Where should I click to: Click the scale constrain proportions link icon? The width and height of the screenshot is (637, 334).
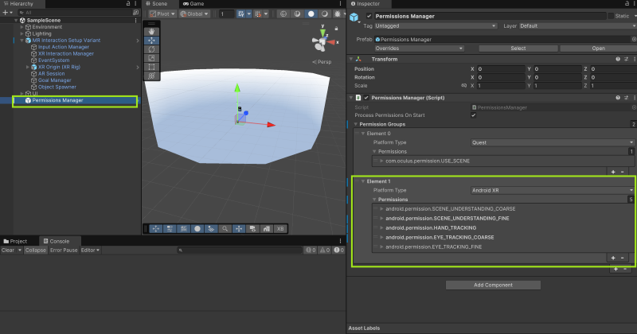point(463,84)
